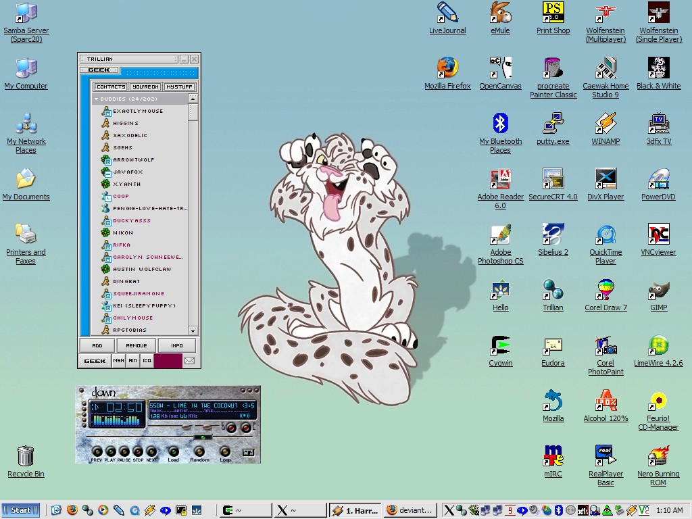Open Adobe Reader 6.0 shortcut

click(x=500, y=189)
